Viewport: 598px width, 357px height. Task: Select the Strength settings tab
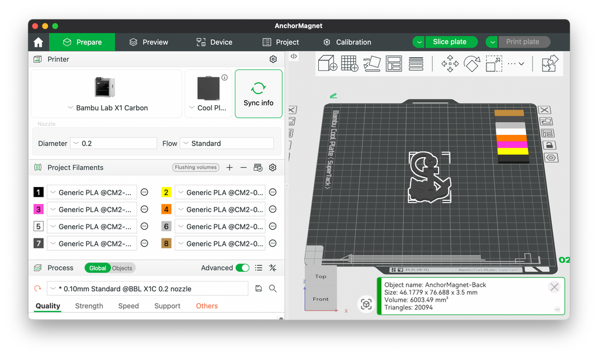point(89,306)
